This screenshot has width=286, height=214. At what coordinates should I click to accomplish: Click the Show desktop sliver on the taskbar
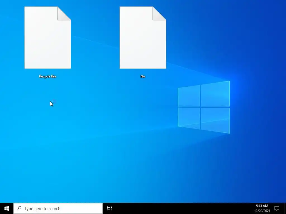[x=285, y=208]
